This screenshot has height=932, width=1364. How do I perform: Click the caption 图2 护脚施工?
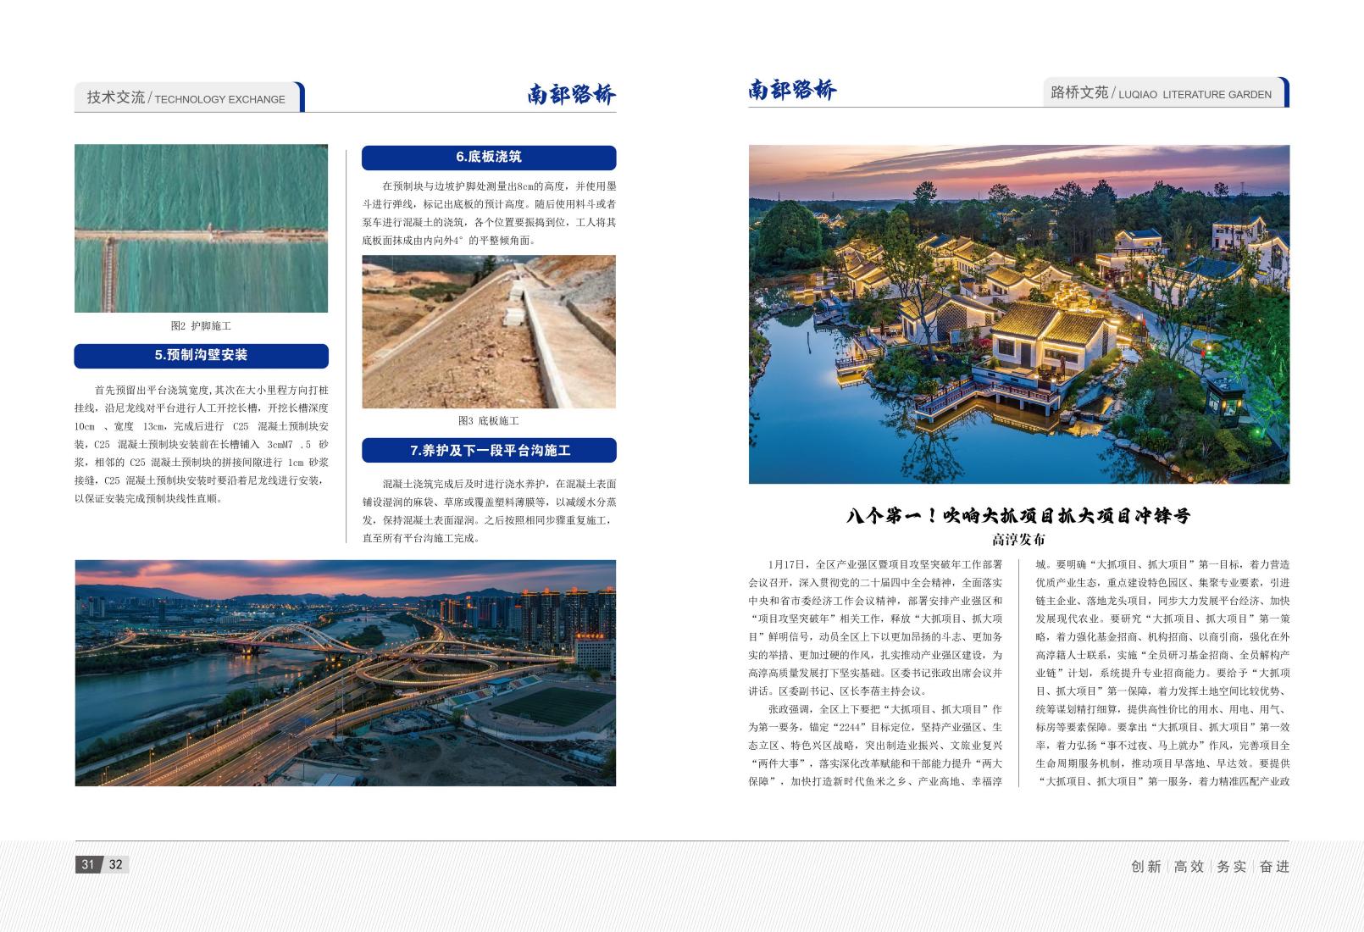pyautogui.click(x=201, y=326)
